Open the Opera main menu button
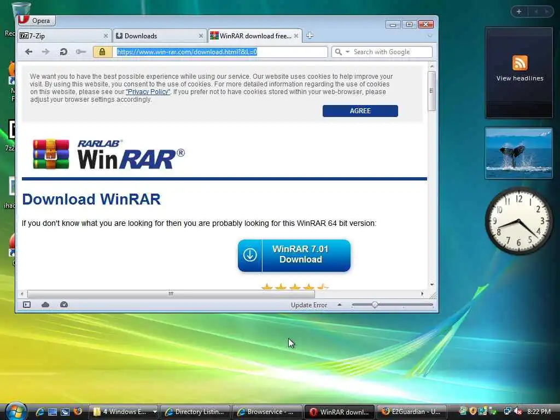Image resolution: width=560 pixels, height=420 pixels. [x=37, y=21]
